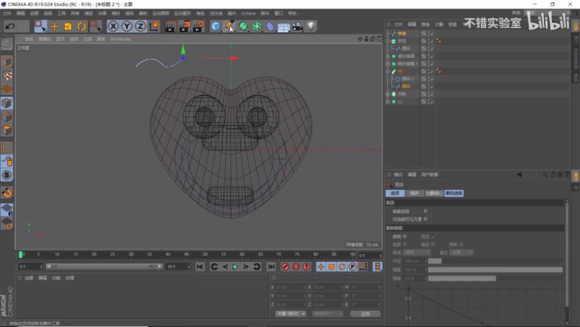Toggle 仅选择可见元素 checkbox

425,220
